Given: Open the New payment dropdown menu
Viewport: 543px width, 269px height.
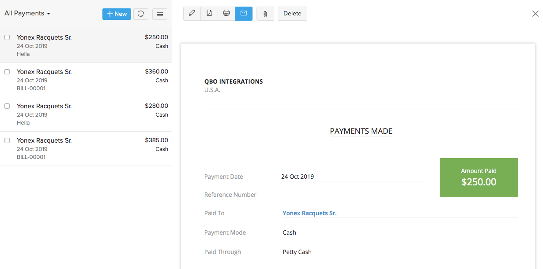Looking at the screenshot, I should 117,14.
